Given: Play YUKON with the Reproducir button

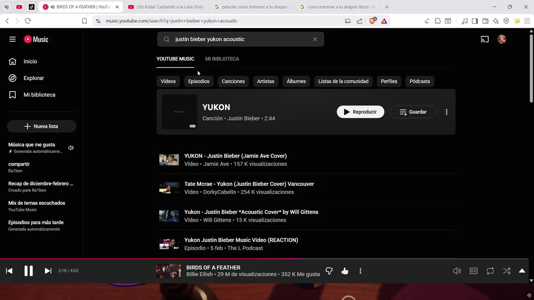Looking at the screenshot, I should click(x=360, y=112).
